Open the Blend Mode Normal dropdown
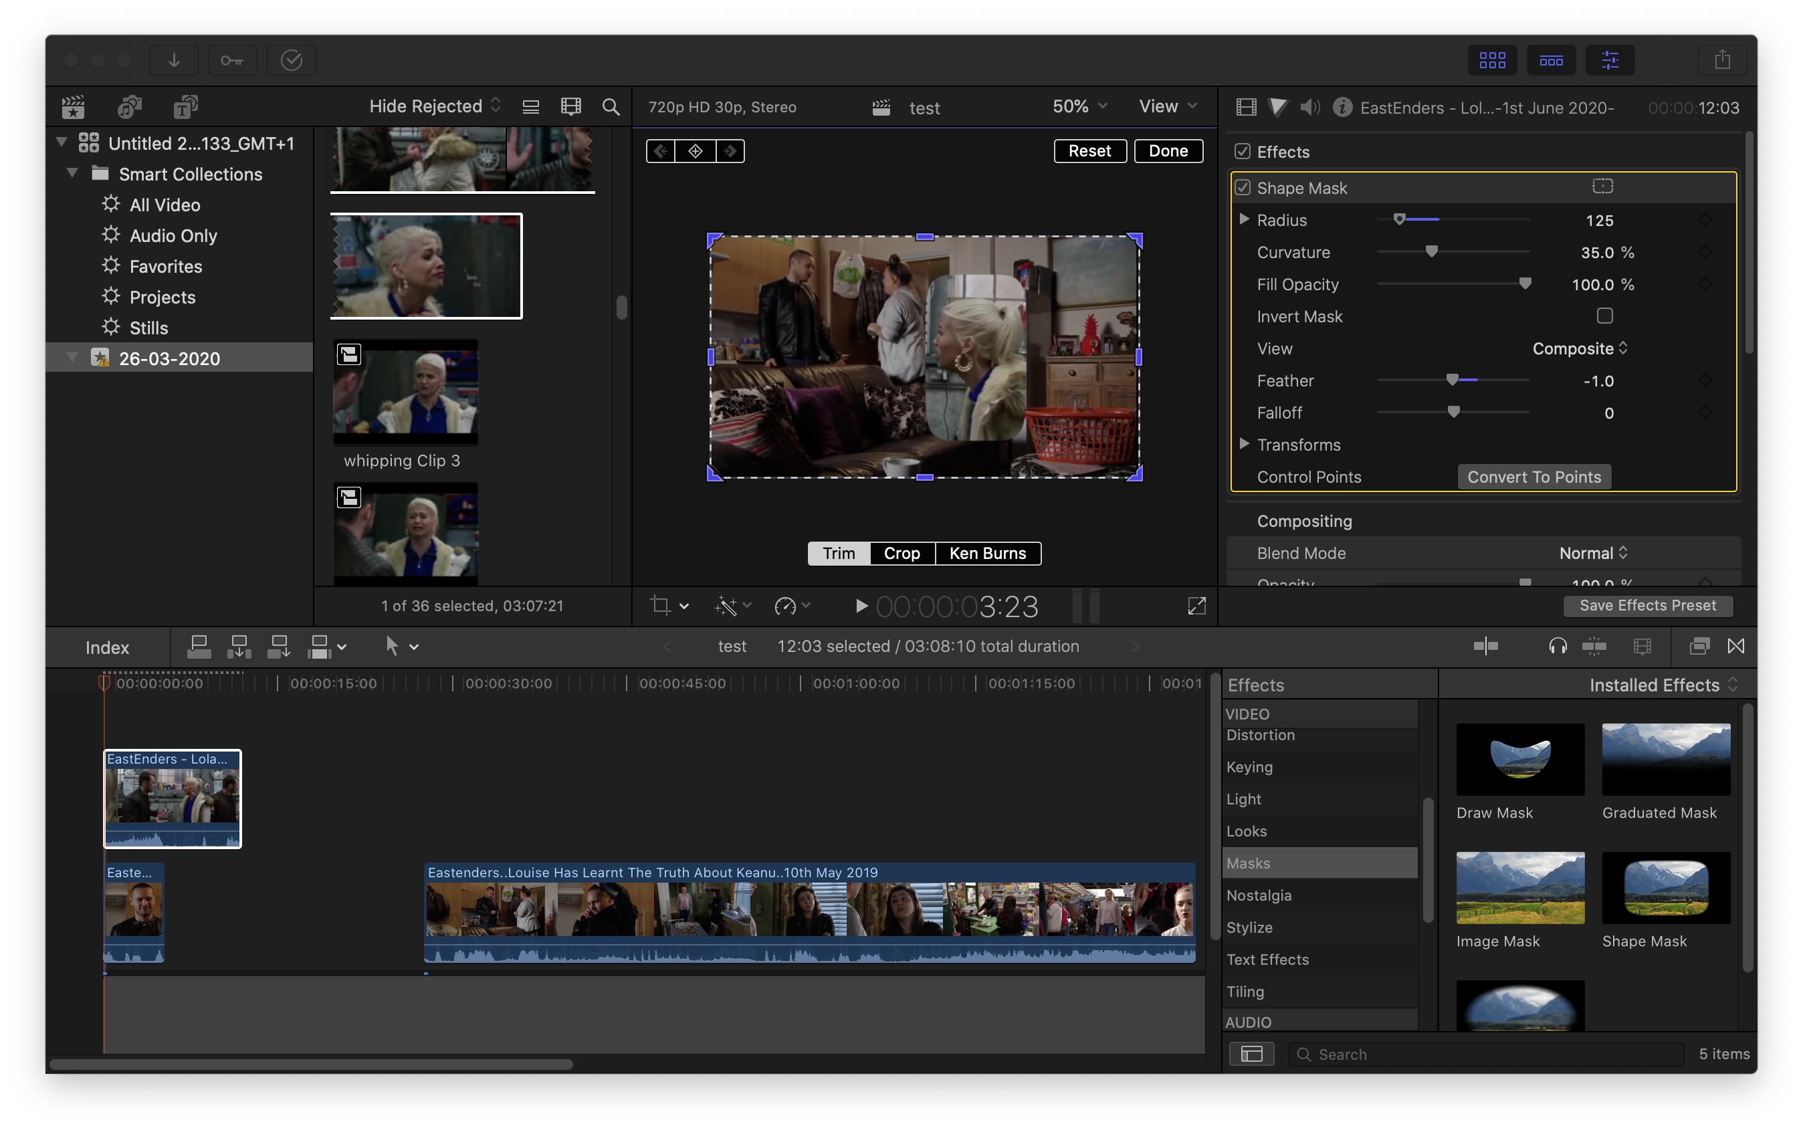Viewport: 1803px width, 1130px height. tap(1593, 553)
